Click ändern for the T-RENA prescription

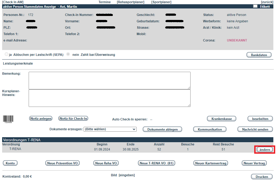click(x=265, y=150)
